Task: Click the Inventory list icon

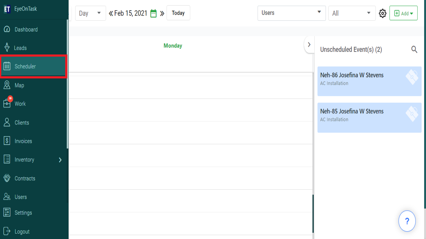Action: pyautogui.click(x=7, y=159)
